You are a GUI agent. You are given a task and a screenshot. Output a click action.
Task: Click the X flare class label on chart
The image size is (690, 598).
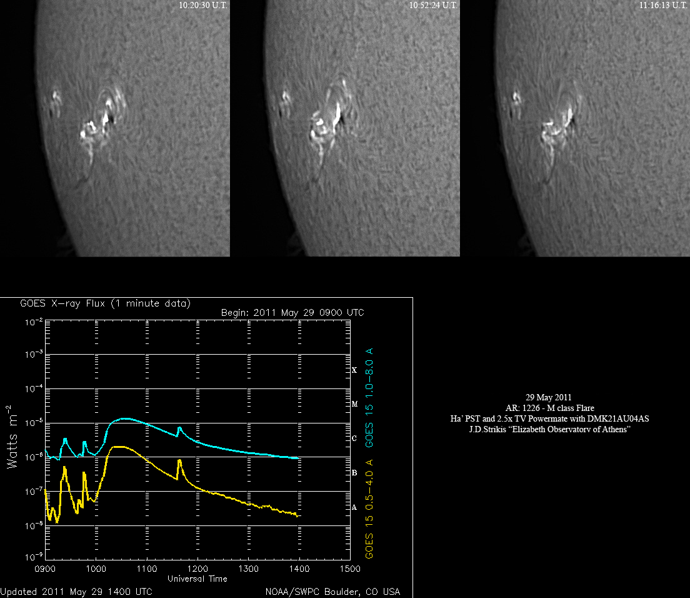point(354,370)
